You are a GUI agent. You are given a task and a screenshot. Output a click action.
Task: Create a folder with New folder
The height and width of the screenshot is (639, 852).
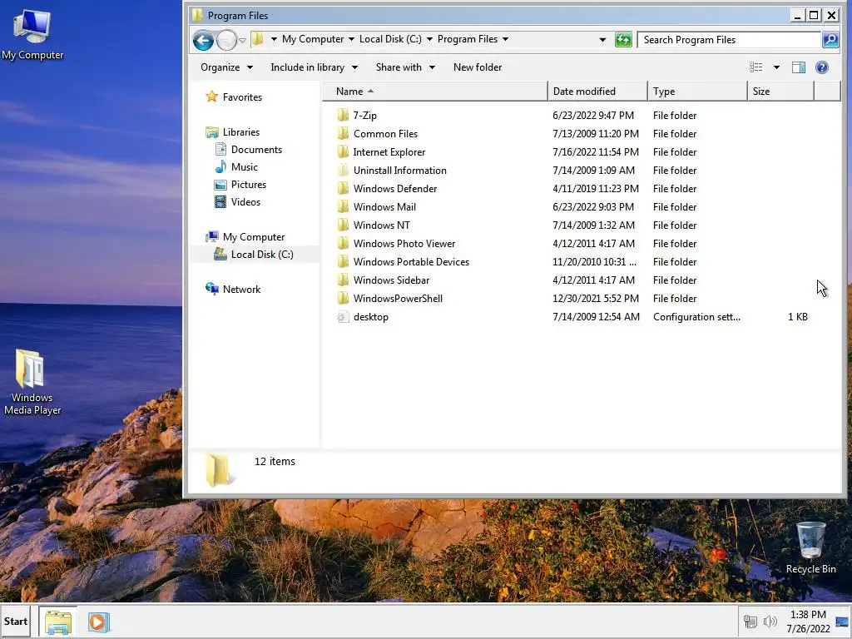pyautogui.click(x=478, y=67)
